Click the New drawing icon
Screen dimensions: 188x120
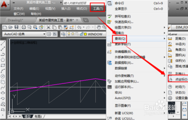(5, 27)
